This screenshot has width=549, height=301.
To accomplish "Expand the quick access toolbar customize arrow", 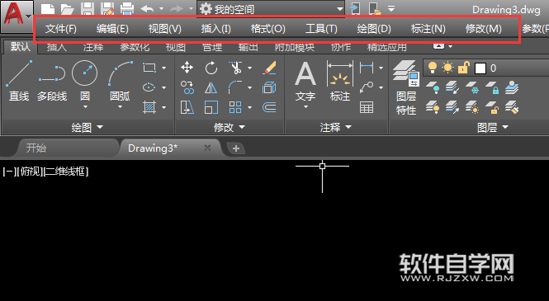I will [391, 8].
